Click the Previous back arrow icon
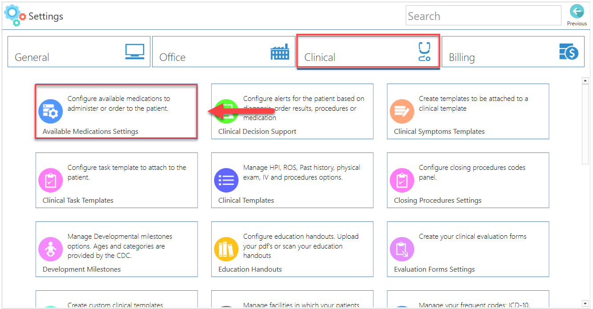 (x=577, y=12)
